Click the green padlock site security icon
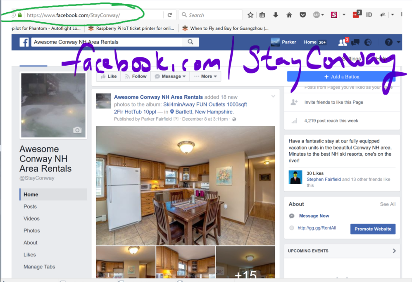The image size is (412, 282). coord(20,15)
